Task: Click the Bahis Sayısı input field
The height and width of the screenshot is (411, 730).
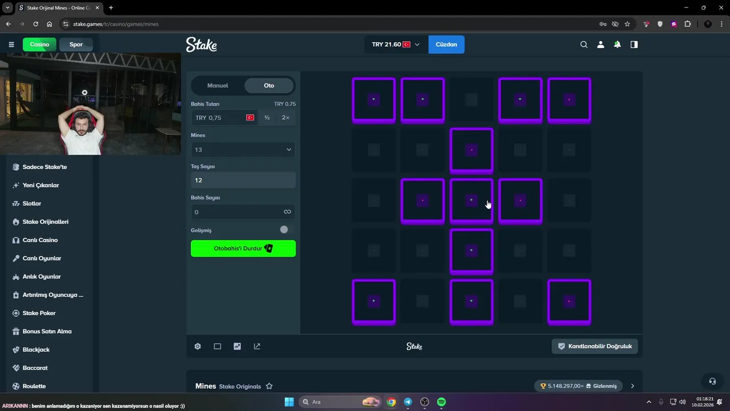Action: pos(243,212)
